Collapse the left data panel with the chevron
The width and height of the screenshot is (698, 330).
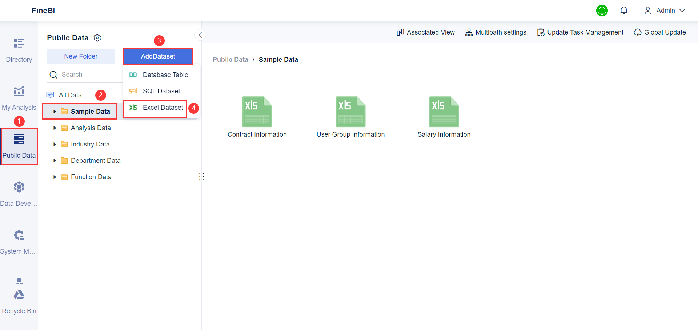(200, 35)
